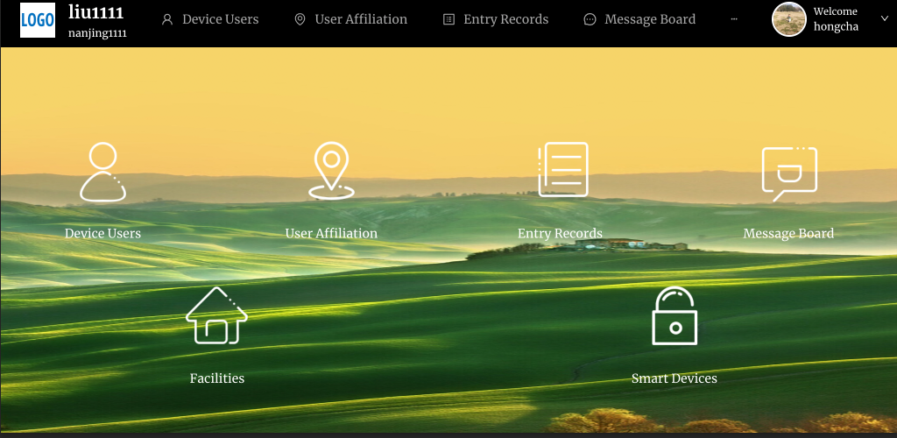
Task: Click the Entry Records label under the list icon
Action: pos(560,233)
